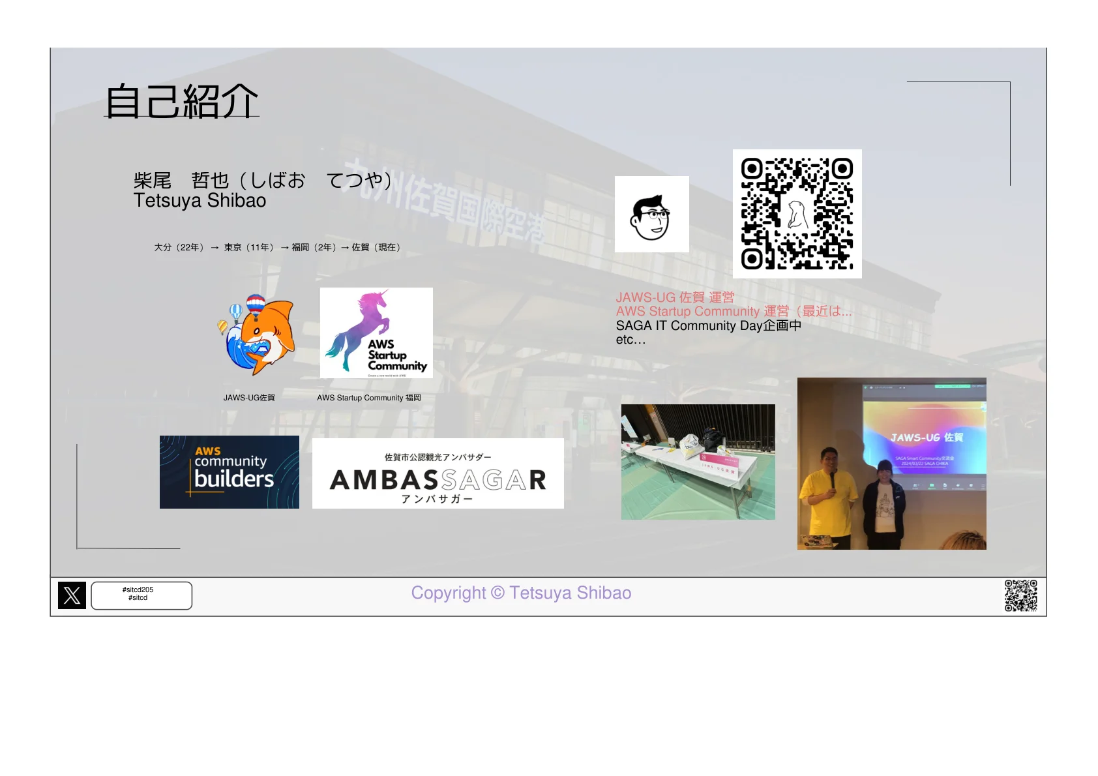Select the name text 'Tetsuya Shibao'
The width and height of the screenshot is (1098, 776).
(x=200, y=201)
